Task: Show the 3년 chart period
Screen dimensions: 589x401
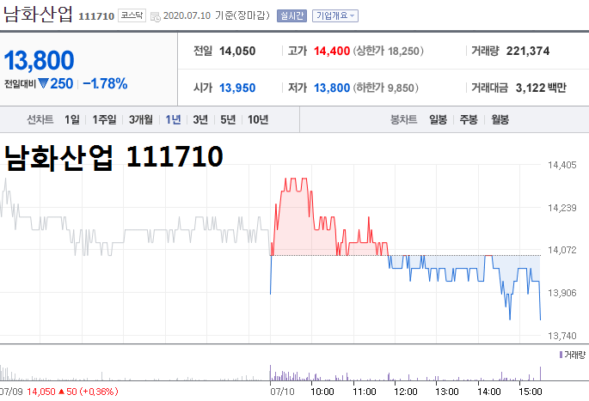Action: pos(200,119)
